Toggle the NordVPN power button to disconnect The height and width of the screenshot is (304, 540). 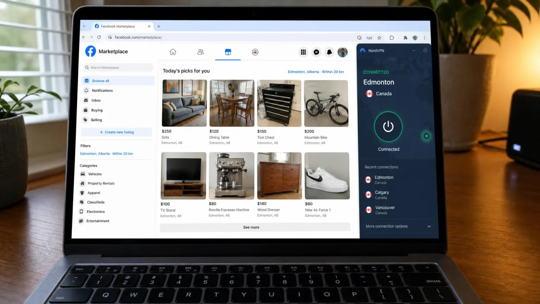pos(388,127)
